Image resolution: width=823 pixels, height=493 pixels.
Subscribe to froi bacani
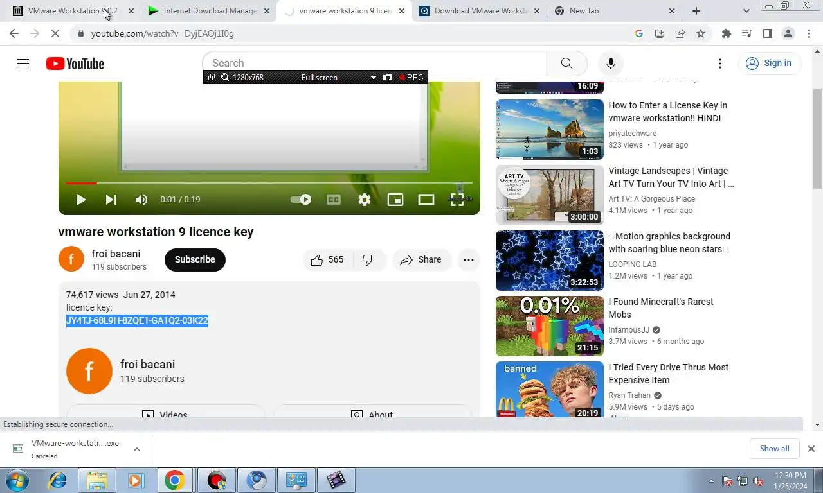195,260
